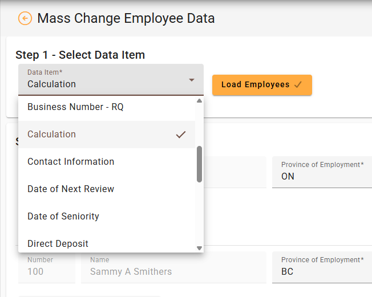Click the orange back arrow icon

(25, 18)
